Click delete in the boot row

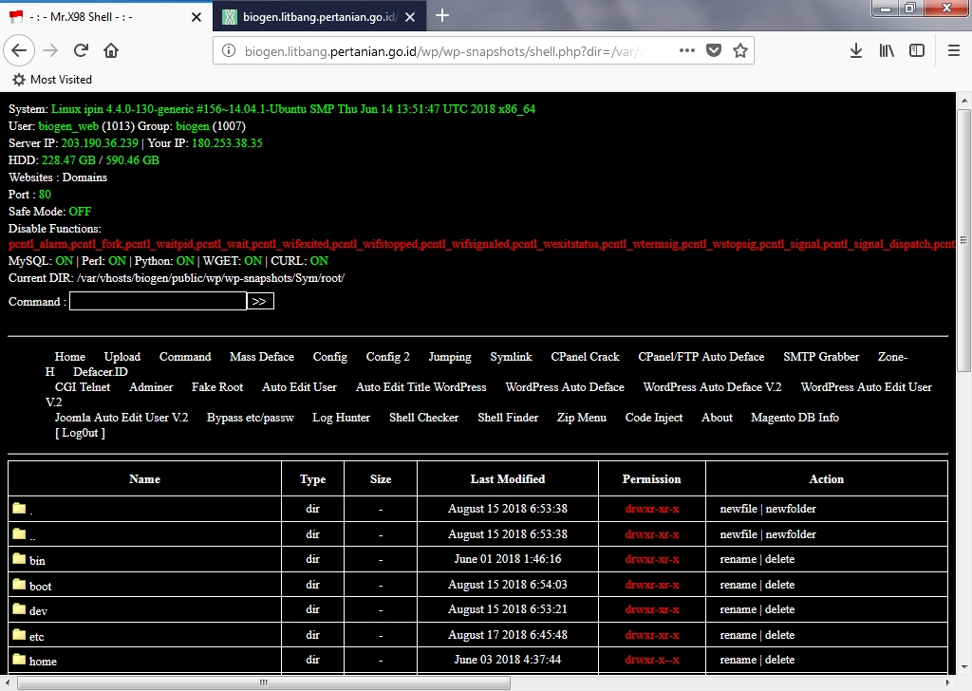[780, 585]
